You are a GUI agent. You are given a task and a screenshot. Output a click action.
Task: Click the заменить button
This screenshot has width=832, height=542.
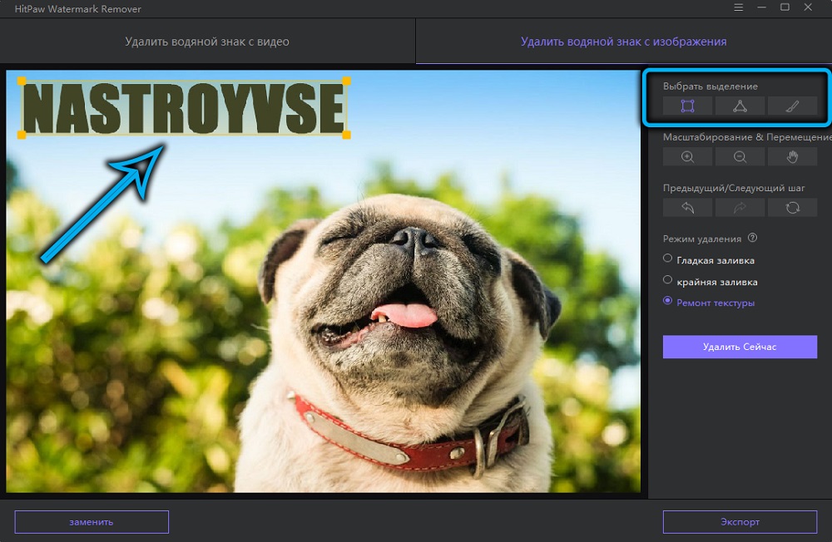tap(92, 522)
